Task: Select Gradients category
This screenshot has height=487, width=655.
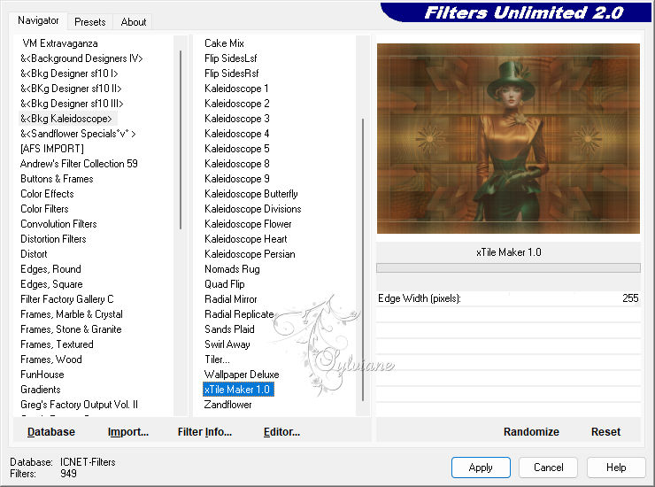Action: coord(41,390)
